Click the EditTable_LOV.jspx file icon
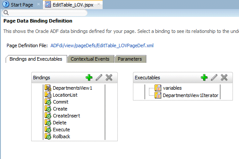239x159 pixels. [48, 4]
